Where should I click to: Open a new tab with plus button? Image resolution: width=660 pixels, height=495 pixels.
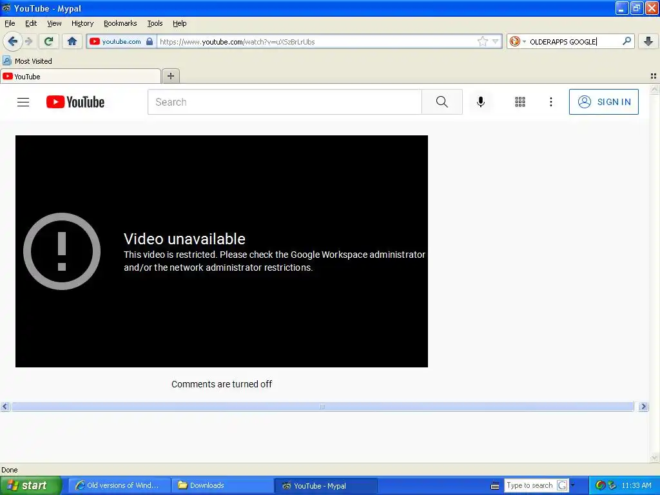point(170,76)
